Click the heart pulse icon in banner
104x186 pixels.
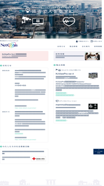[x=69, y=21]
